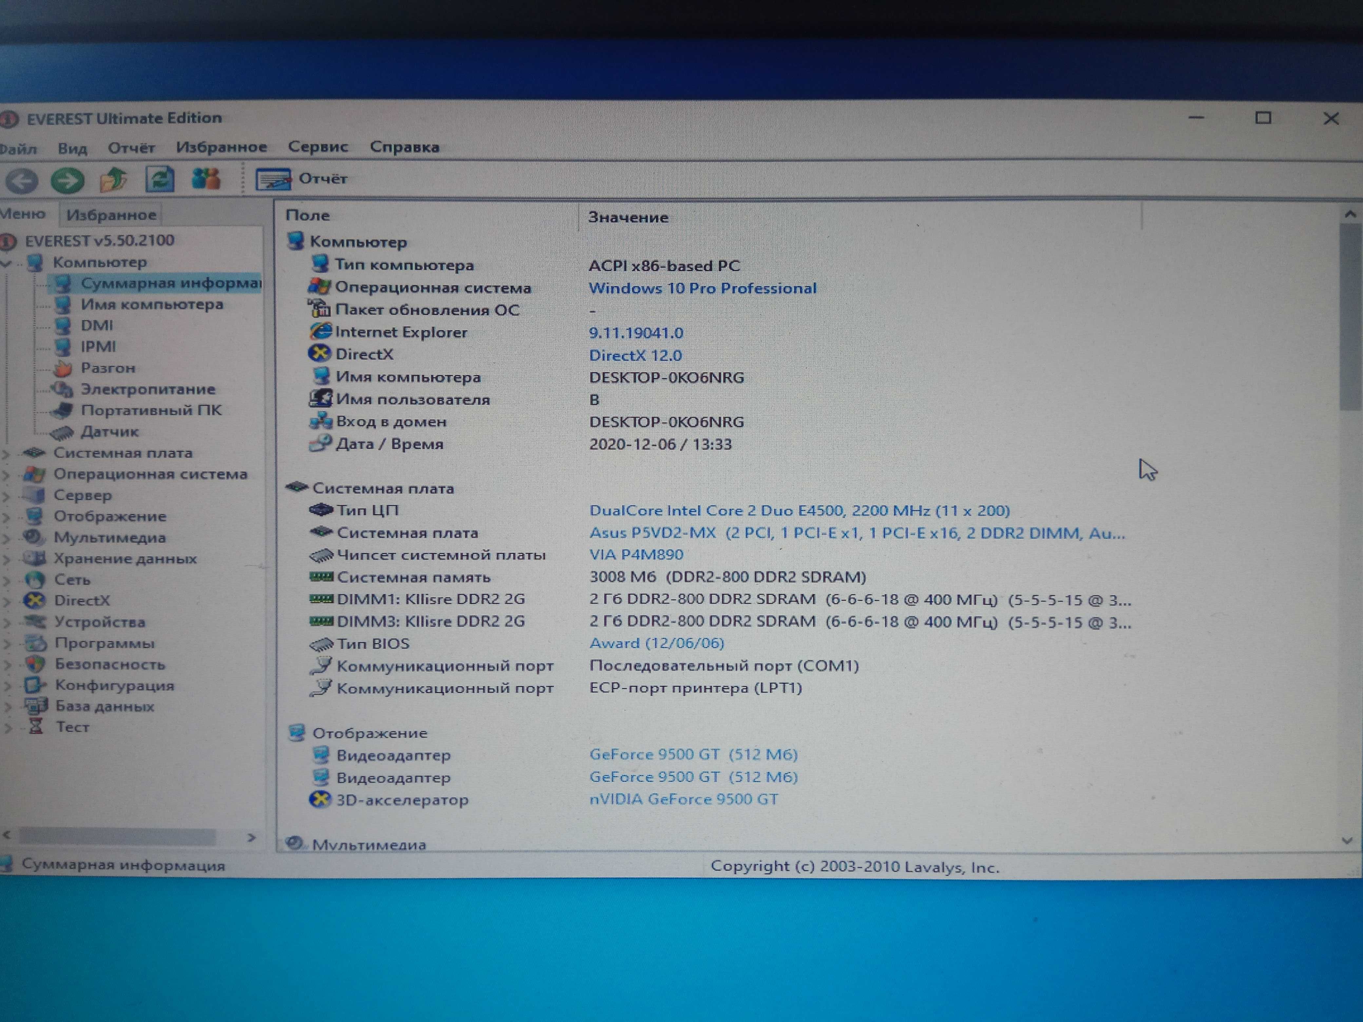Open the 9.11.19041.0 Internet Explorer link
The image size is (1363, 1022).
click(x=636, y=333)
